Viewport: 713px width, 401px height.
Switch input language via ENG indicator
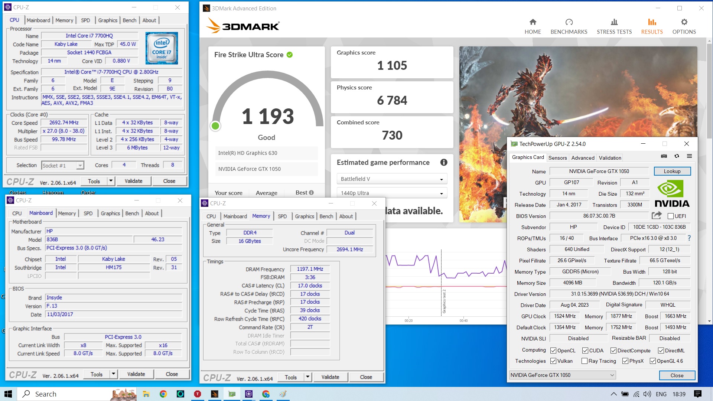point(661,394)
